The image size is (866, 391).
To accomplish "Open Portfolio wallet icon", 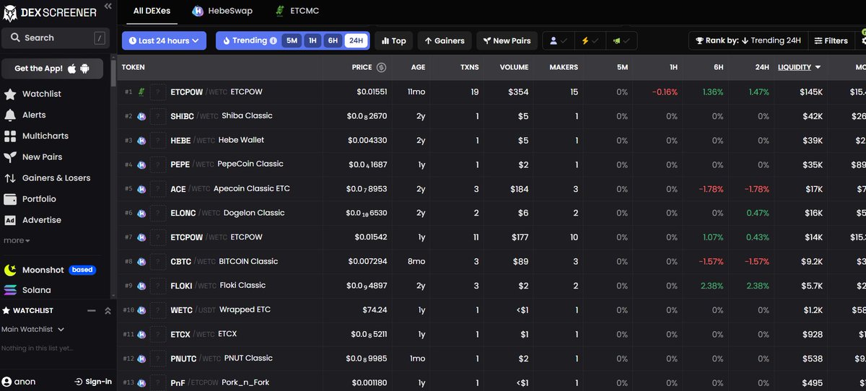I will coord(10,198).
